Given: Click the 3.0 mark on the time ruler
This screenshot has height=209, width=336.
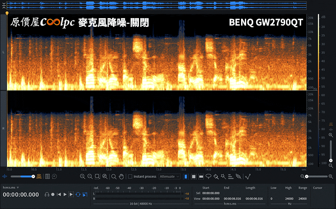Looking at the screenshot, I should coord(159,169).
